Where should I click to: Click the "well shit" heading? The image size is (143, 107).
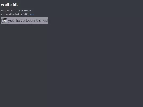[x=10, y=5]
